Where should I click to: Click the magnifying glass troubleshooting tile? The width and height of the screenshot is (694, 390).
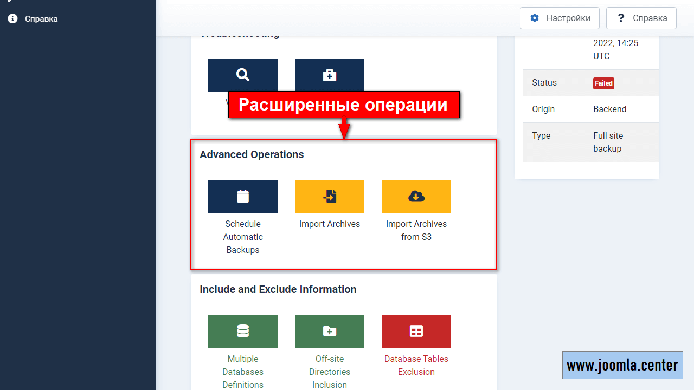click(243, 75)
